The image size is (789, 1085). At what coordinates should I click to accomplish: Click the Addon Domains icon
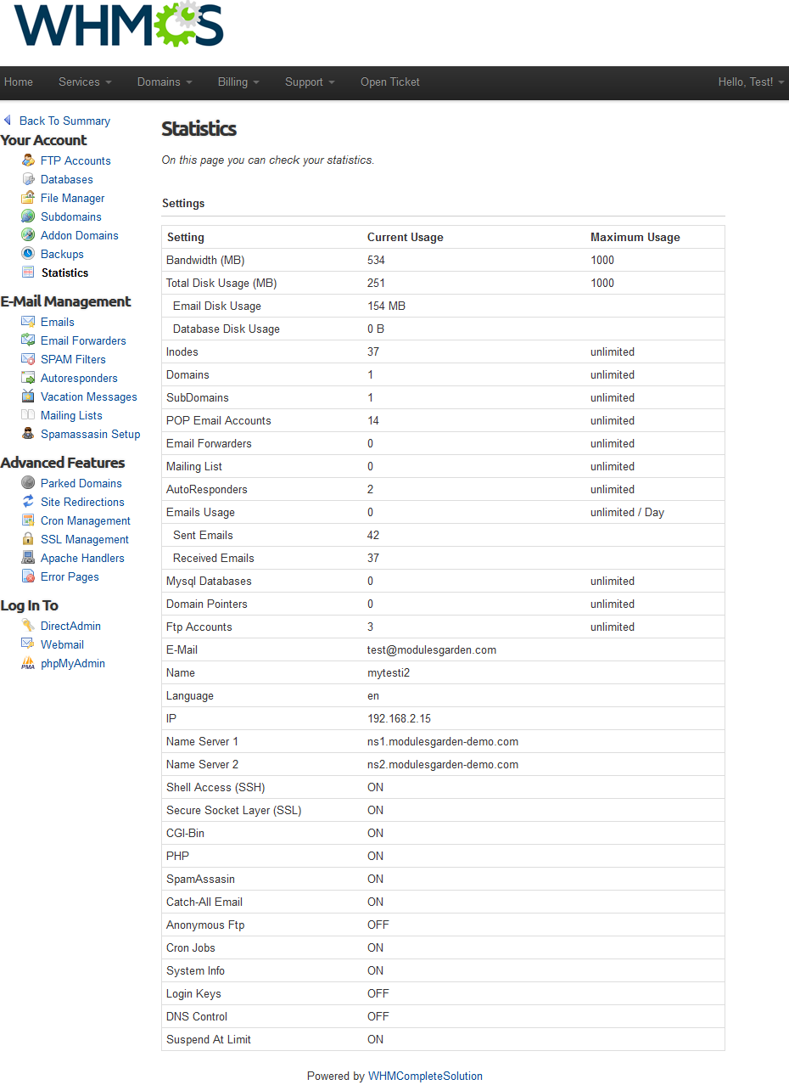[28, 235]
